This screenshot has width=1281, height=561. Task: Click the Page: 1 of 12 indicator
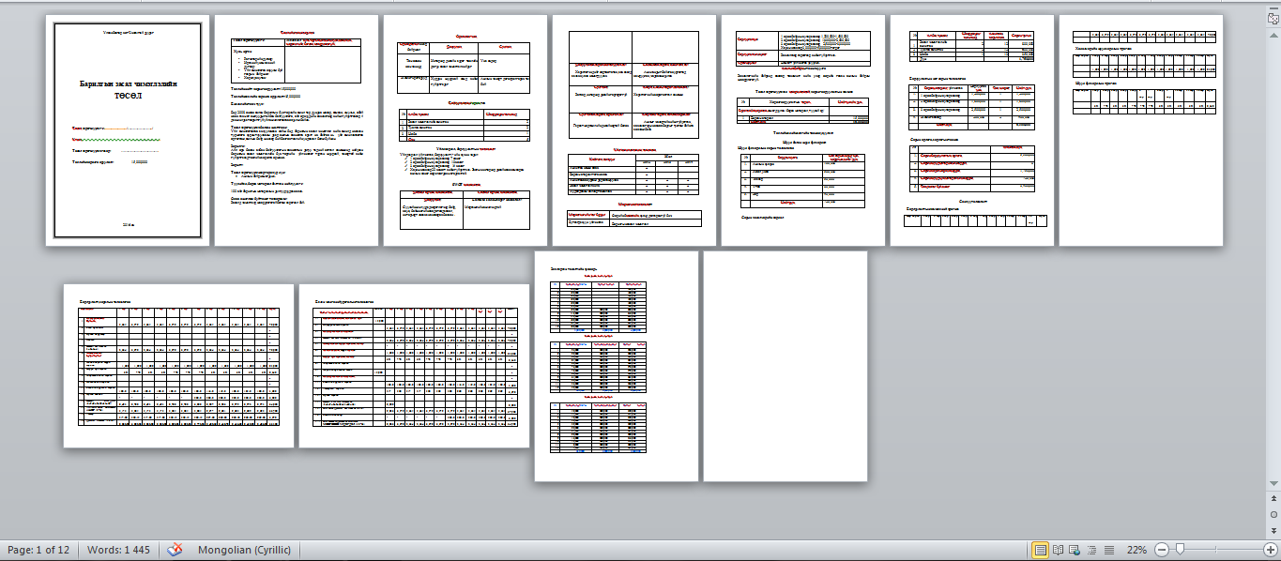[38, 550]
